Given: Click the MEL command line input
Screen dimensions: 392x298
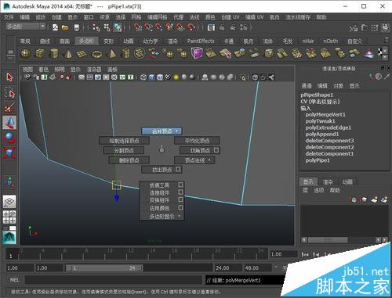Looking at the screenshot, I should point(114,280).
